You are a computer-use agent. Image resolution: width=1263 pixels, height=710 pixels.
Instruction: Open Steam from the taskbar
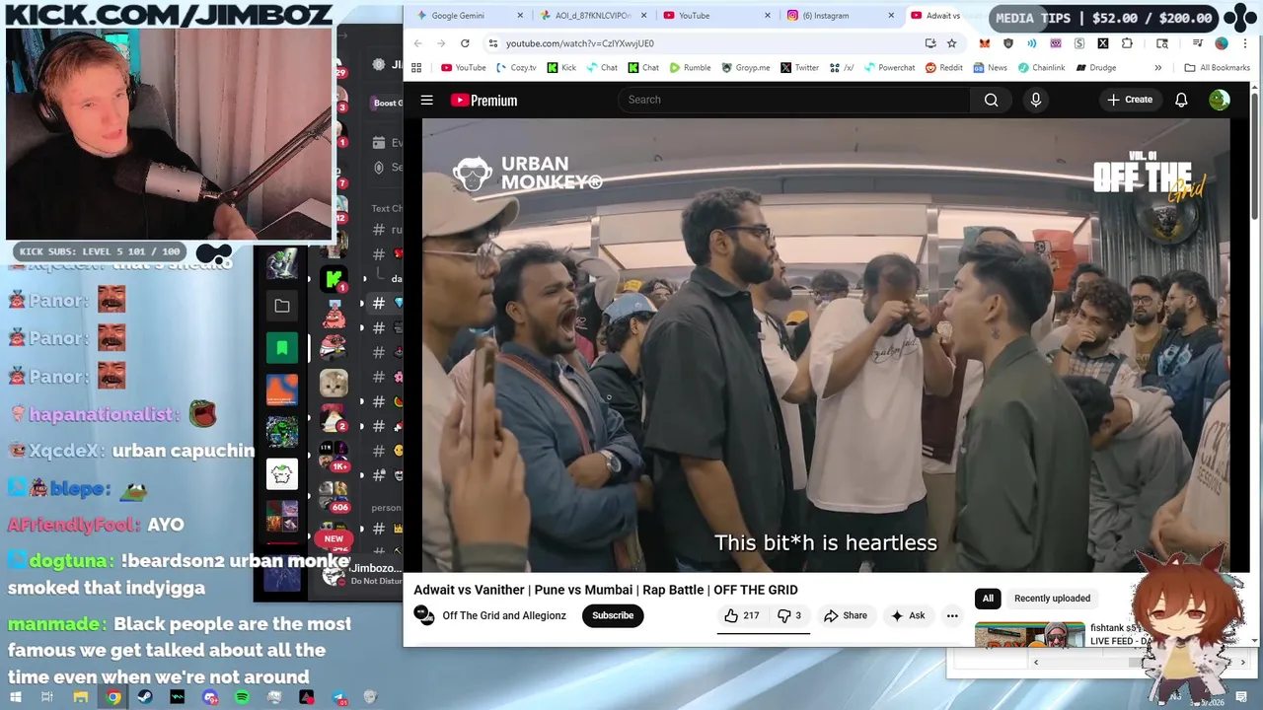point(145,697)
